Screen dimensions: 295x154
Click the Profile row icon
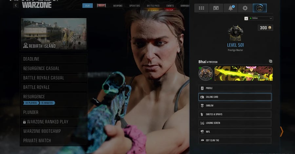(202, 88)
